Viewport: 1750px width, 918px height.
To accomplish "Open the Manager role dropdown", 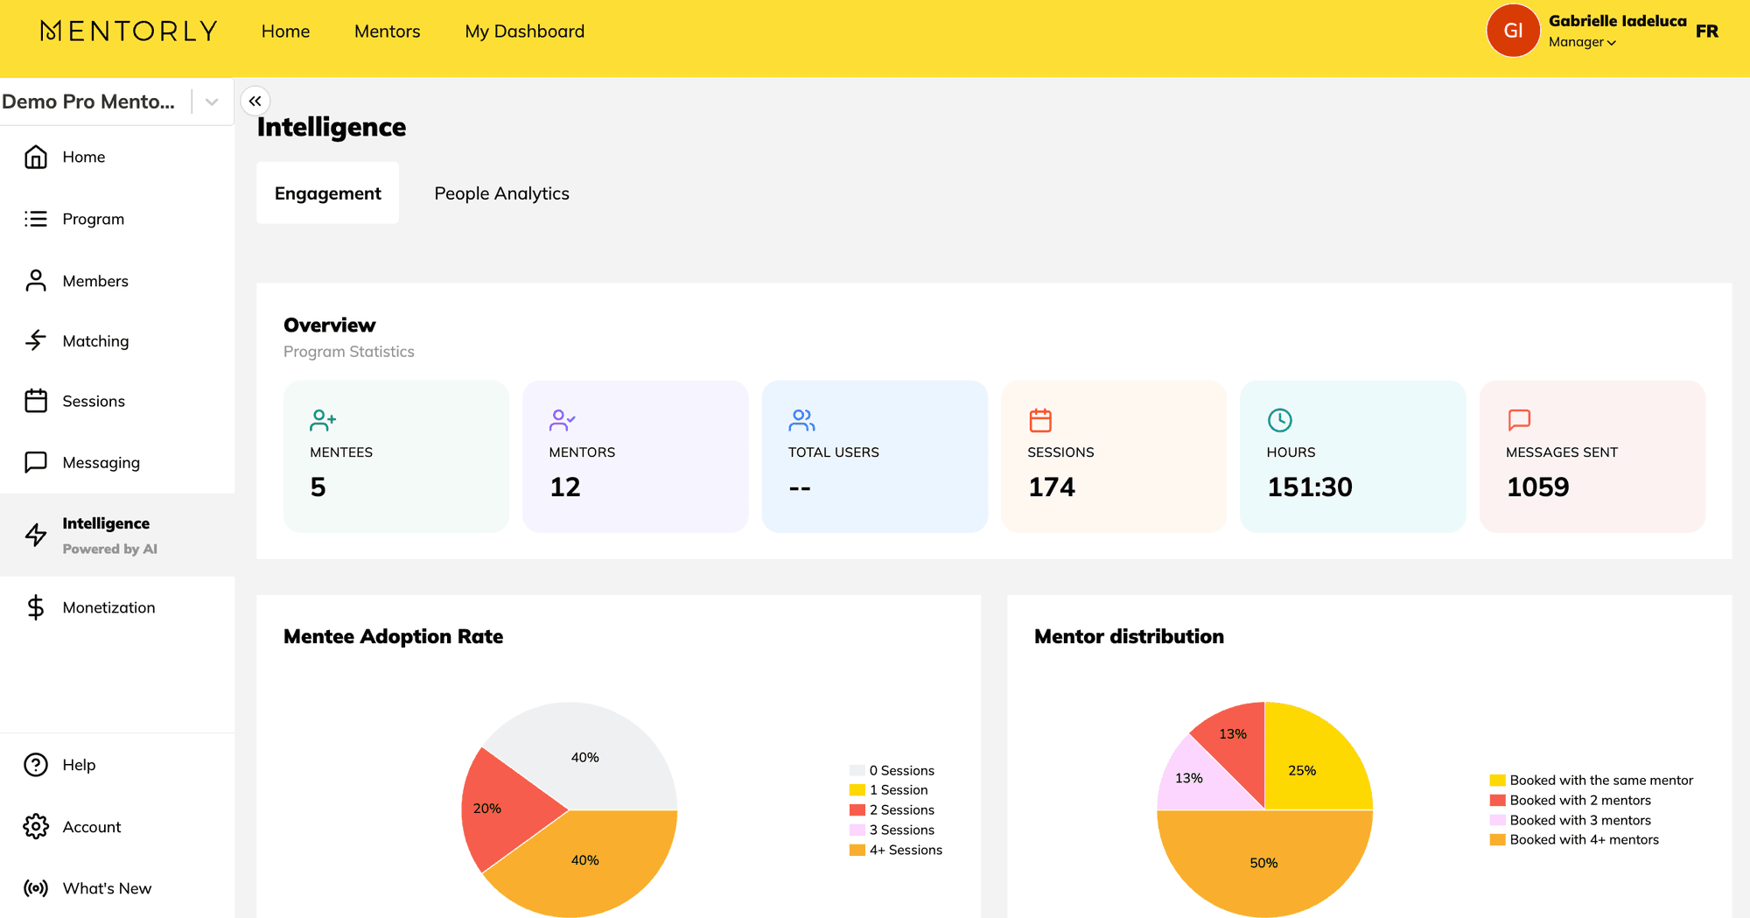I will click(1582, 42).
